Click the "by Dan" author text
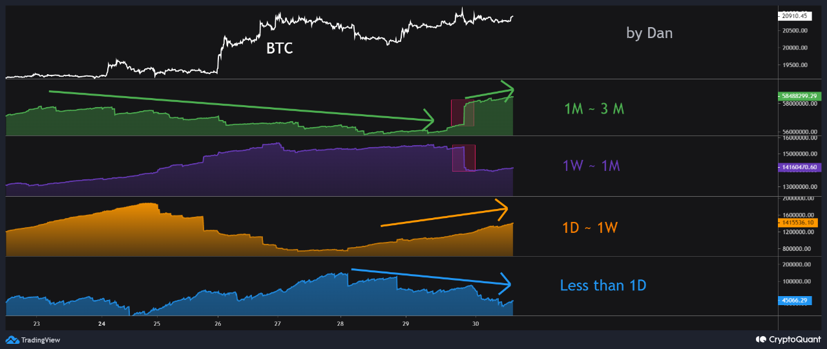827x349 pixels. (649, 33)
